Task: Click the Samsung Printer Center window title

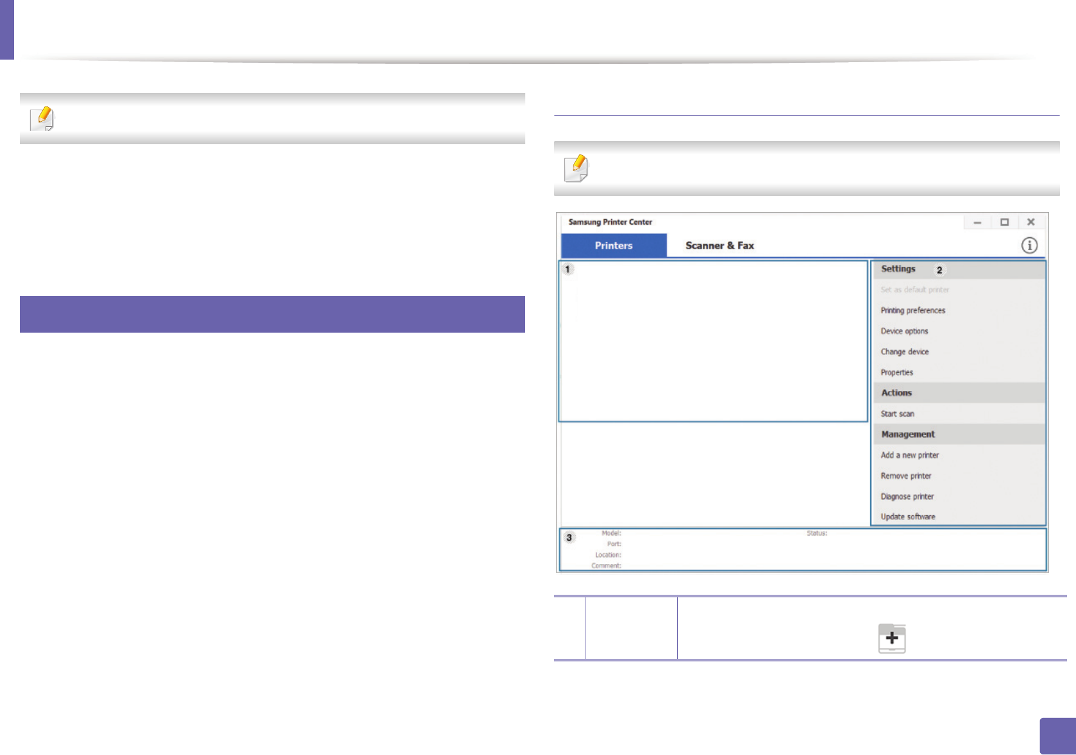Action: (610, 222)
